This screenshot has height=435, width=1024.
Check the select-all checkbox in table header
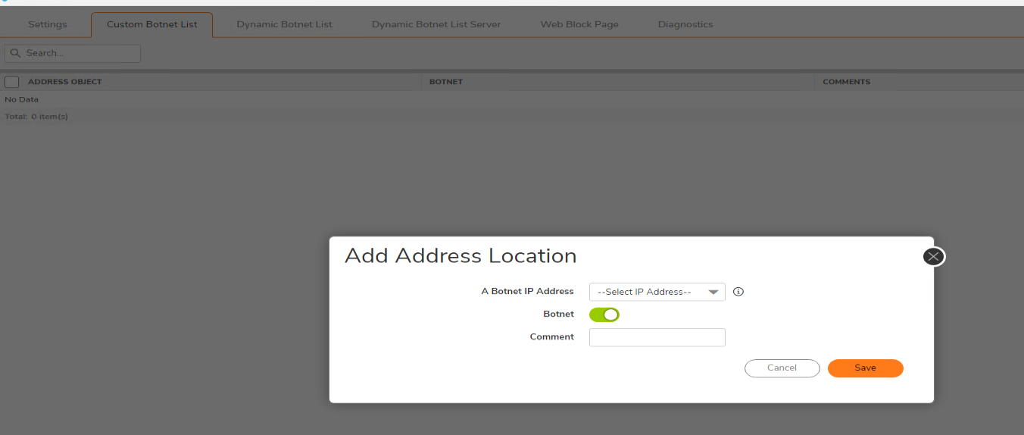coord(12,82)
